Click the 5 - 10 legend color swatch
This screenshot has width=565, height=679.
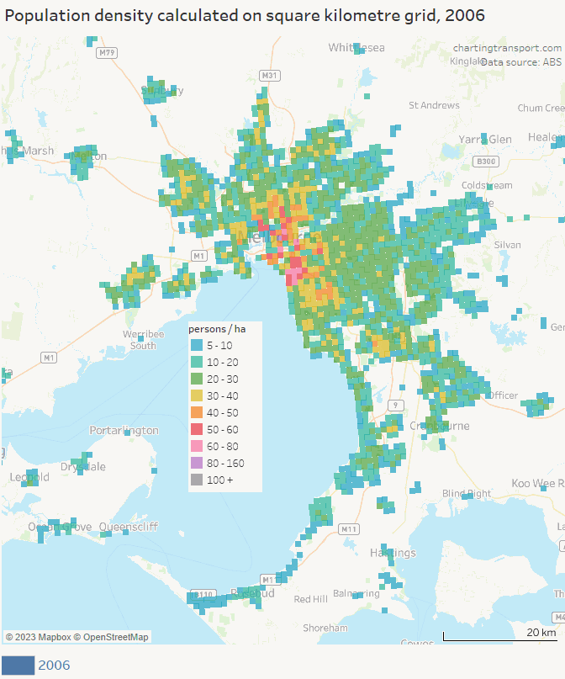click(196, 345)
